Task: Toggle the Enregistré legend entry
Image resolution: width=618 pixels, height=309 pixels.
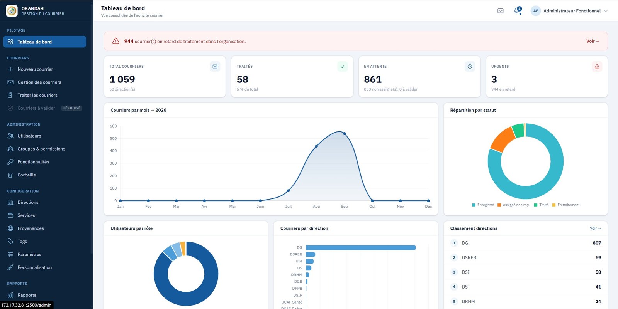Action: point(483,205)
